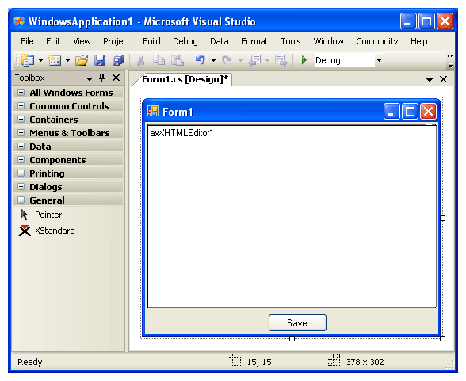Open the New Project dropdown arrow
This screenshot has width=466, height=381.
(x=40, y=60)
